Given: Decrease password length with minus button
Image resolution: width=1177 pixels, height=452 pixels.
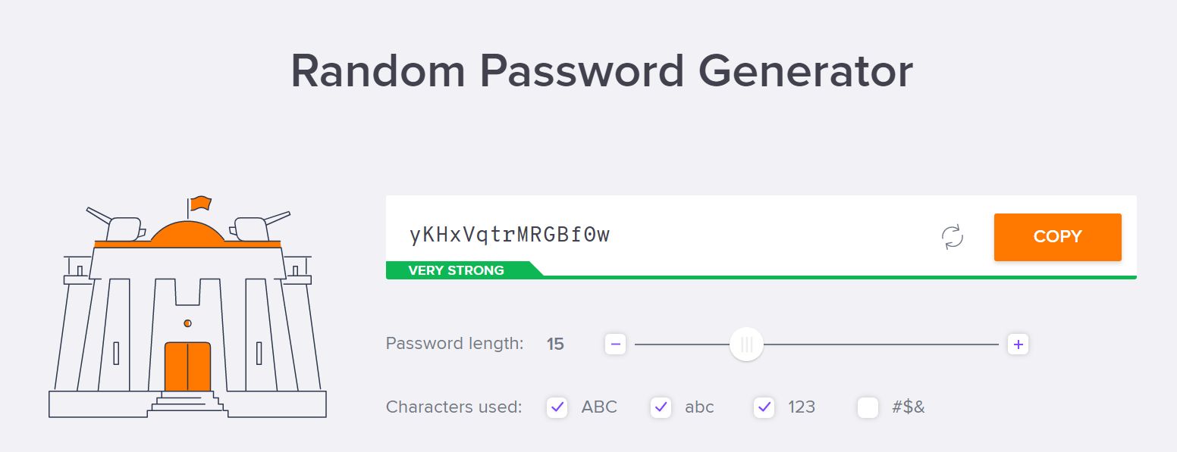Looking at the screenshot, I should coord(616,344).
